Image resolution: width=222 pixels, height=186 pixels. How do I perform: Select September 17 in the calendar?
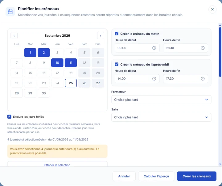click(x=57, y=73)
